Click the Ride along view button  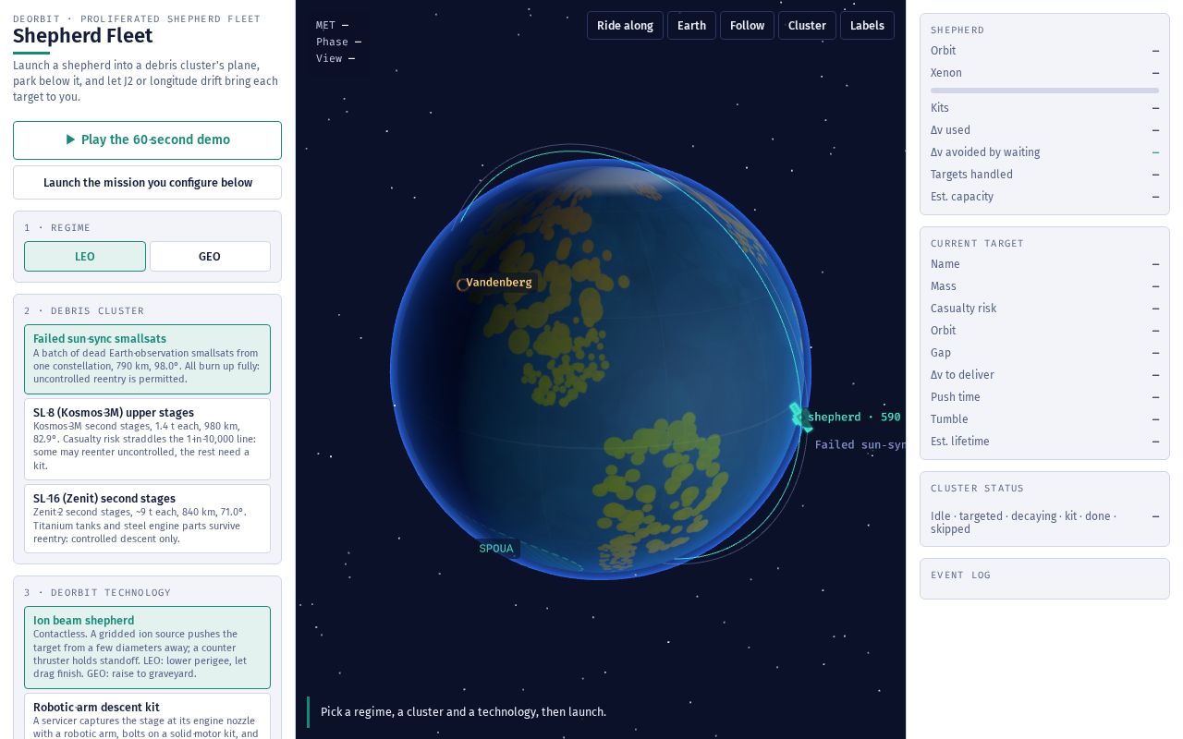coord(625,26)
